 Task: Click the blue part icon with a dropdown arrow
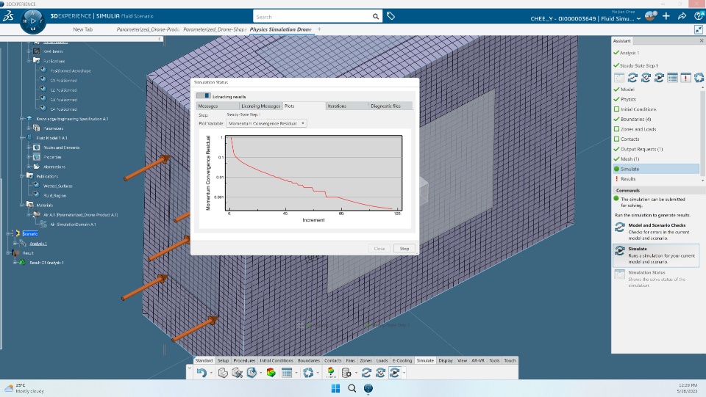tap(252, 373)
